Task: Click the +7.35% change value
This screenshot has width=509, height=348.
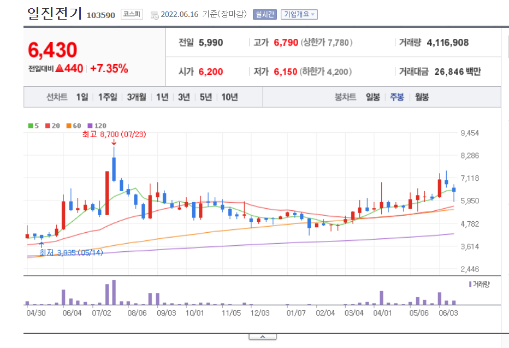Action: tap(109, 68)
